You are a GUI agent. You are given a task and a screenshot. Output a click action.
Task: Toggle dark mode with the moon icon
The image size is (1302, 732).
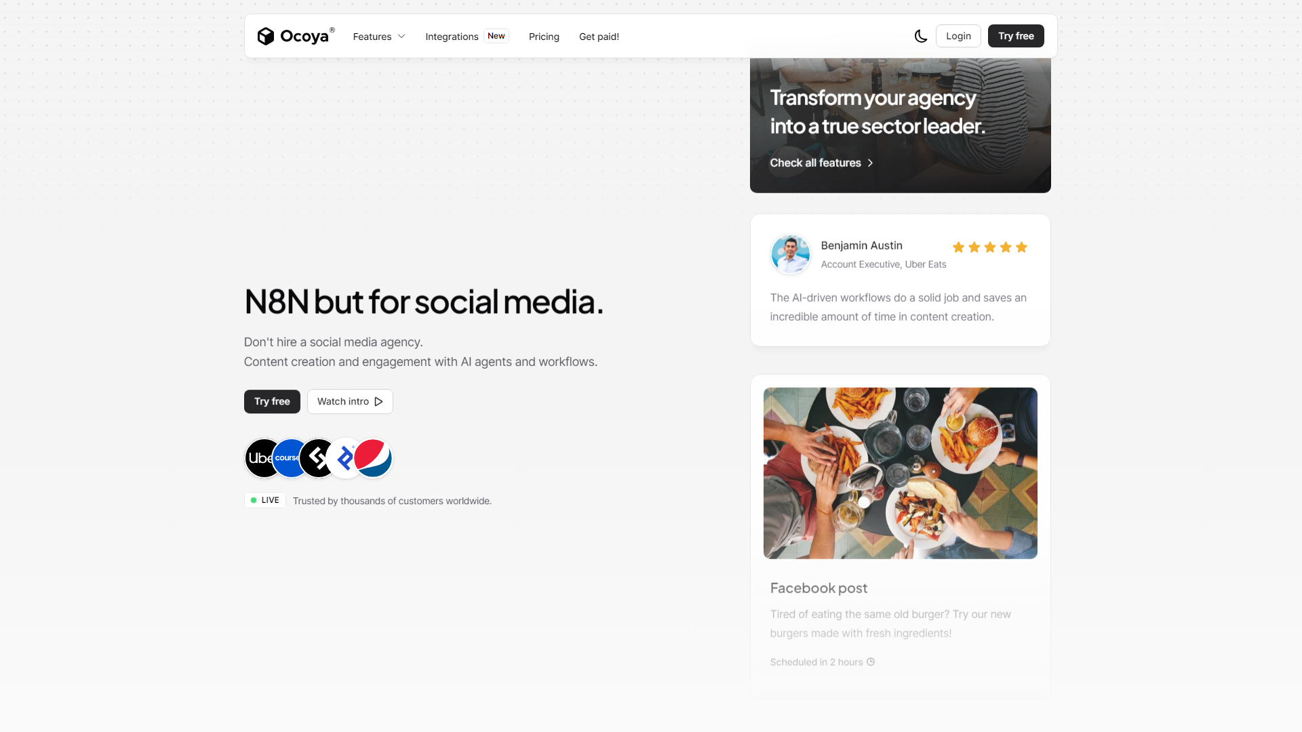point(921,36)
